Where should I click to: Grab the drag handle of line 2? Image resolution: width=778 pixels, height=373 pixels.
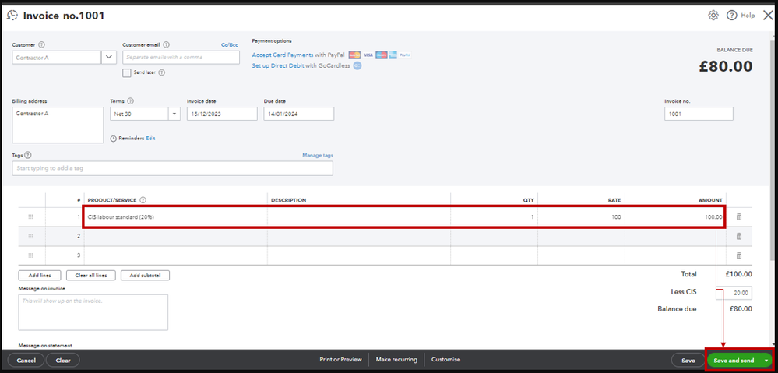click(31, 236)
